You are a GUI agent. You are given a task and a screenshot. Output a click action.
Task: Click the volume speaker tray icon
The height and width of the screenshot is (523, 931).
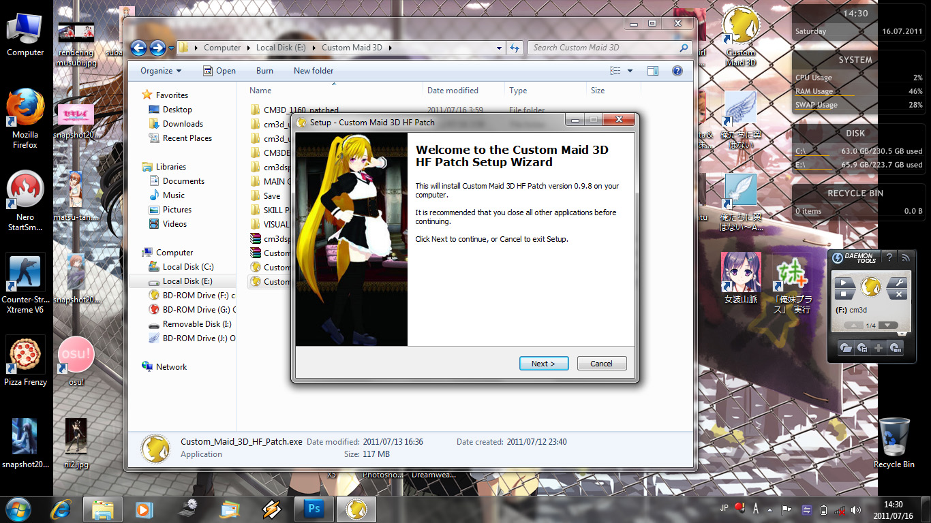857,509
